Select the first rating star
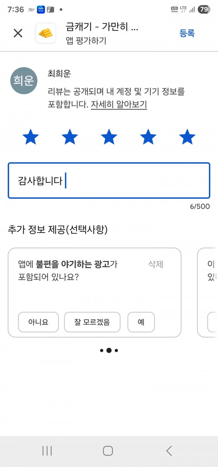The height and width of the screenshot is (467, 218). click(x=31, y=138)
